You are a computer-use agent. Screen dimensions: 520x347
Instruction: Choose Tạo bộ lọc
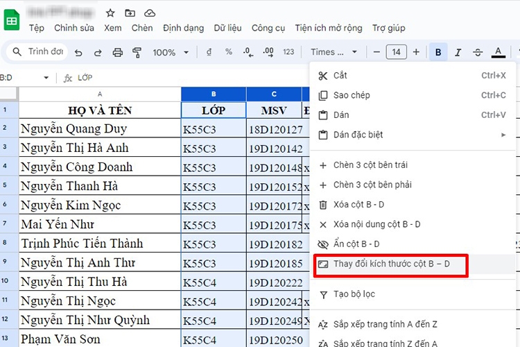point(413,294)
